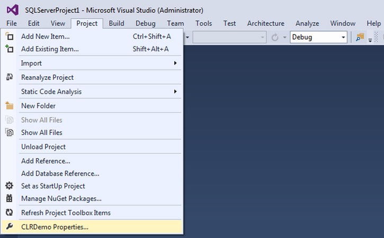This screenshot has height=238, width=384.
Task: Click the enabled Show All Files icon
Action: [10, 132]
